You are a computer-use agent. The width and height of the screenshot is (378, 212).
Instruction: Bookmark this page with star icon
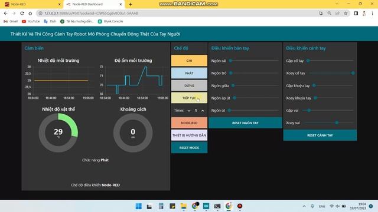click(x=346, y=13)
